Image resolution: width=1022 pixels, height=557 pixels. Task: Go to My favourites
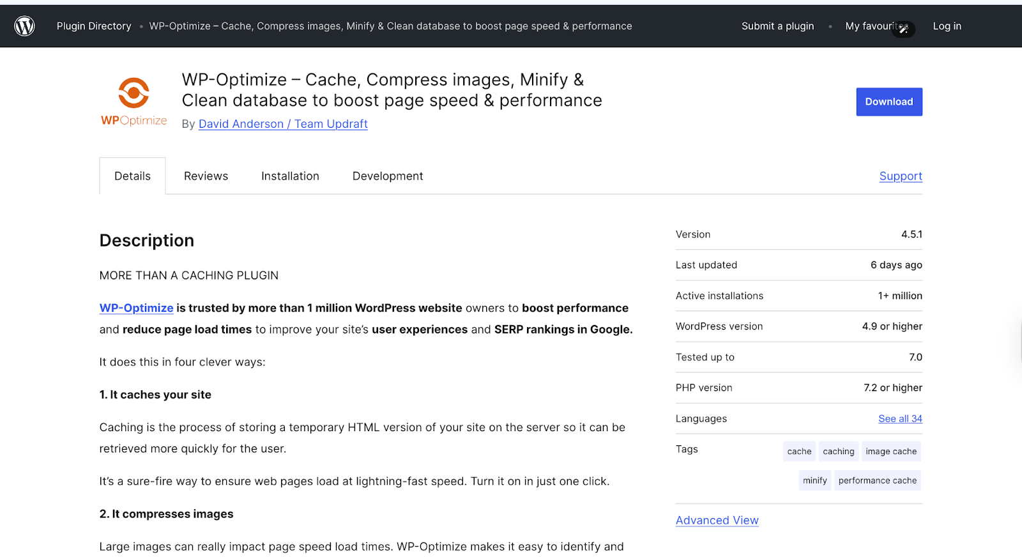tap(876, 26)
